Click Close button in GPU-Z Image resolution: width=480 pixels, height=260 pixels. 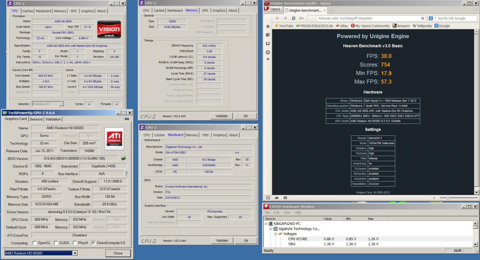(x=118, y=253)
